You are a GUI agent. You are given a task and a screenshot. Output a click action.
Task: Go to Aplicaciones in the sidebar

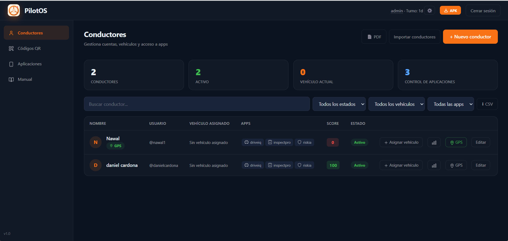(36, 64)
